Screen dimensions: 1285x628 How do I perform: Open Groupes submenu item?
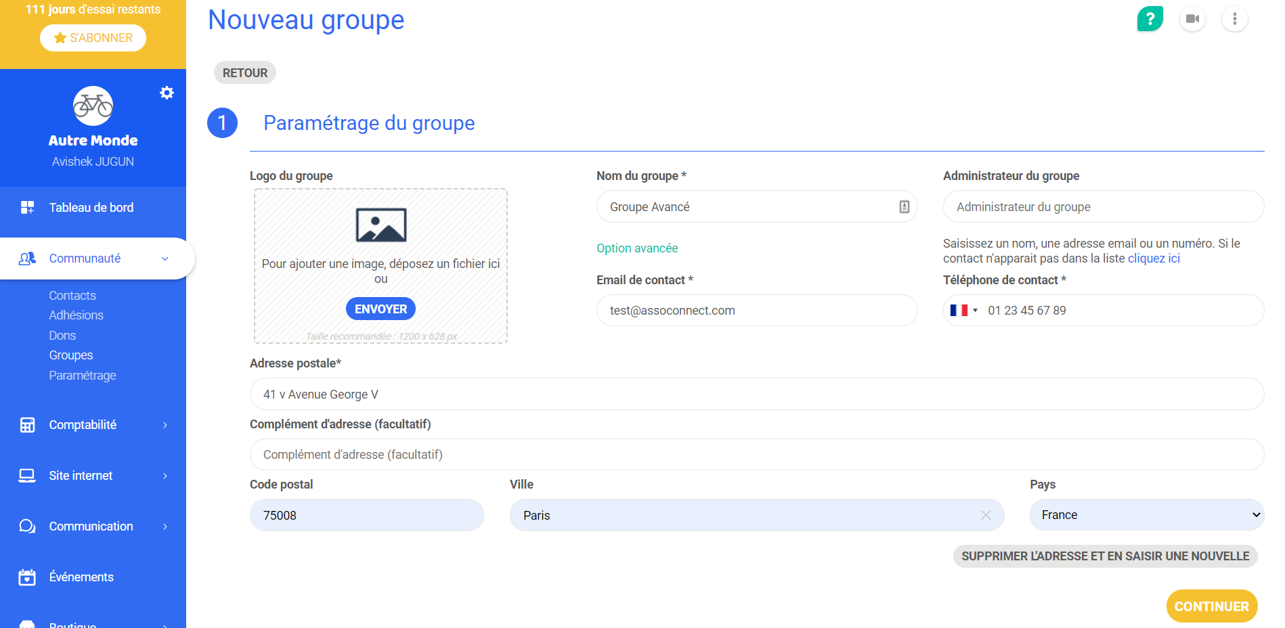71,355
